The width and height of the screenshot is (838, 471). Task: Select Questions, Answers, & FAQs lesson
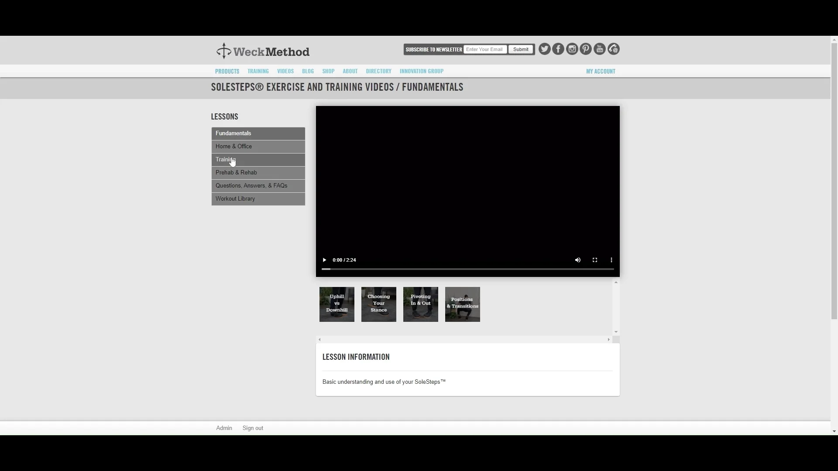258,186
